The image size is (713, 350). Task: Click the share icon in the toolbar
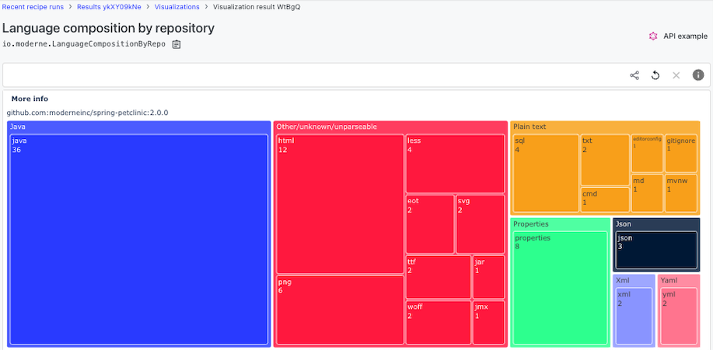point(634,75)
